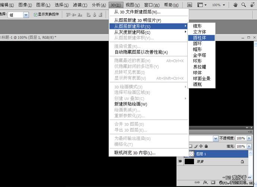Image resolution: width=257 pixels, height=187 pixels.
Task: Launch Bridge with the Br icon
Action: tap(189, 5)
